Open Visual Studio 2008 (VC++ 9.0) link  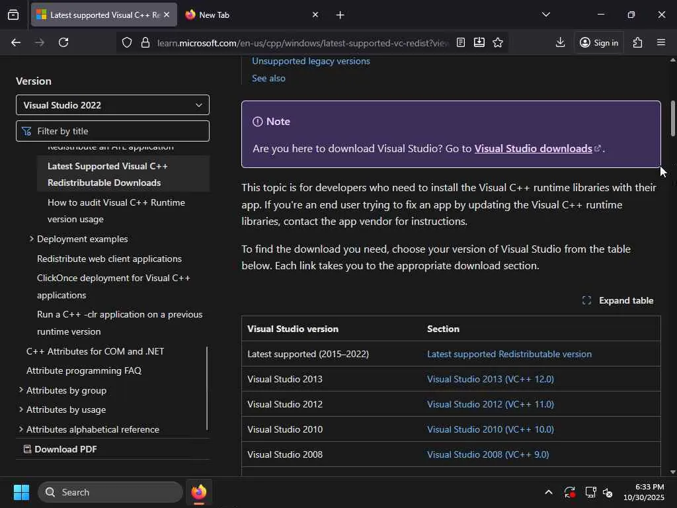488,454
